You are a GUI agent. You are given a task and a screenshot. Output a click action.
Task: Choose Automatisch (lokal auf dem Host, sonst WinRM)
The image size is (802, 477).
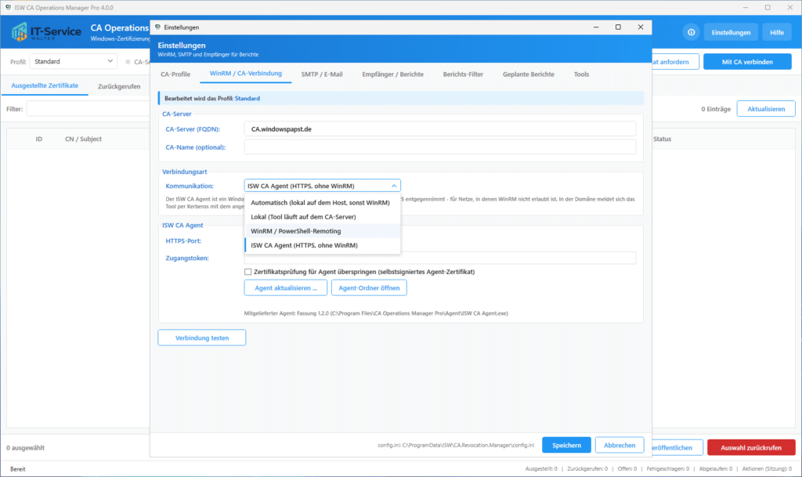click(x=322, y=202)
